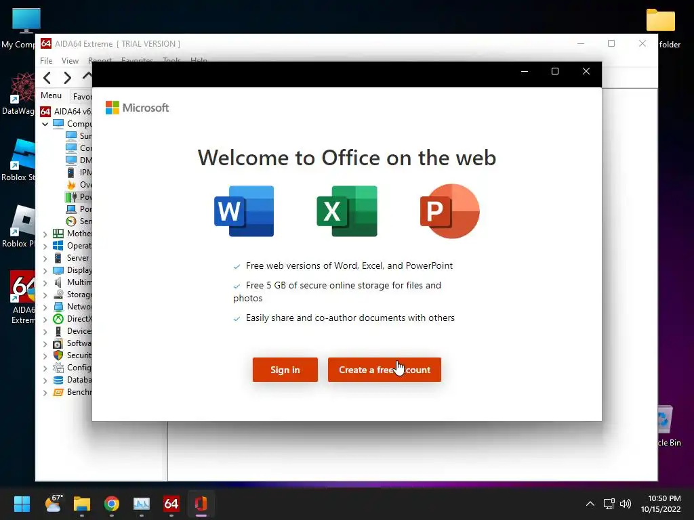The width and height of the screenshot is (694, 520).
Task: Select the AIDA64 root tree item
Action: tap(66, 112)
